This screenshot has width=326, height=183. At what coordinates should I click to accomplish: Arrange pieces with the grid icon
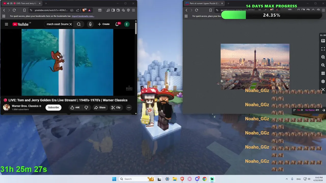coord(323,73)
